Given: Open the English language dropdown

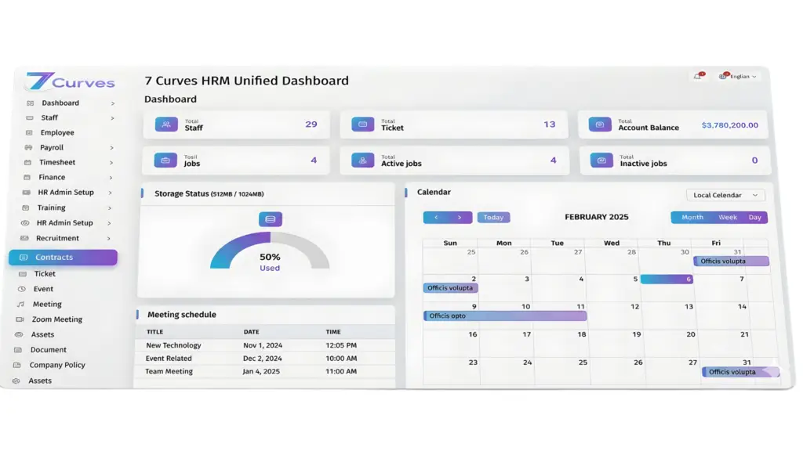Looking at the screenshot, I should point(739,77).
